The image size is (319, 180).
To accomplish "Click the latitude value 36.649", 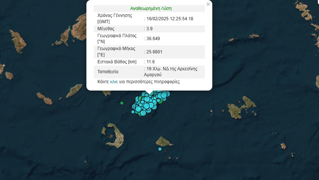I will point(153,39).
